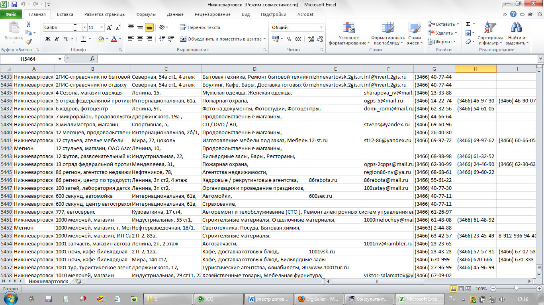Screen dimensions: 544x305
Task: Toggle bottom vertical alignment button
Action: (149, 27)
